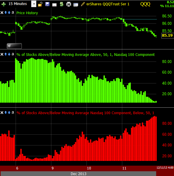Click the green 40.00 axis value
Screen dimensions: 174x176
[x=167, y=83]
